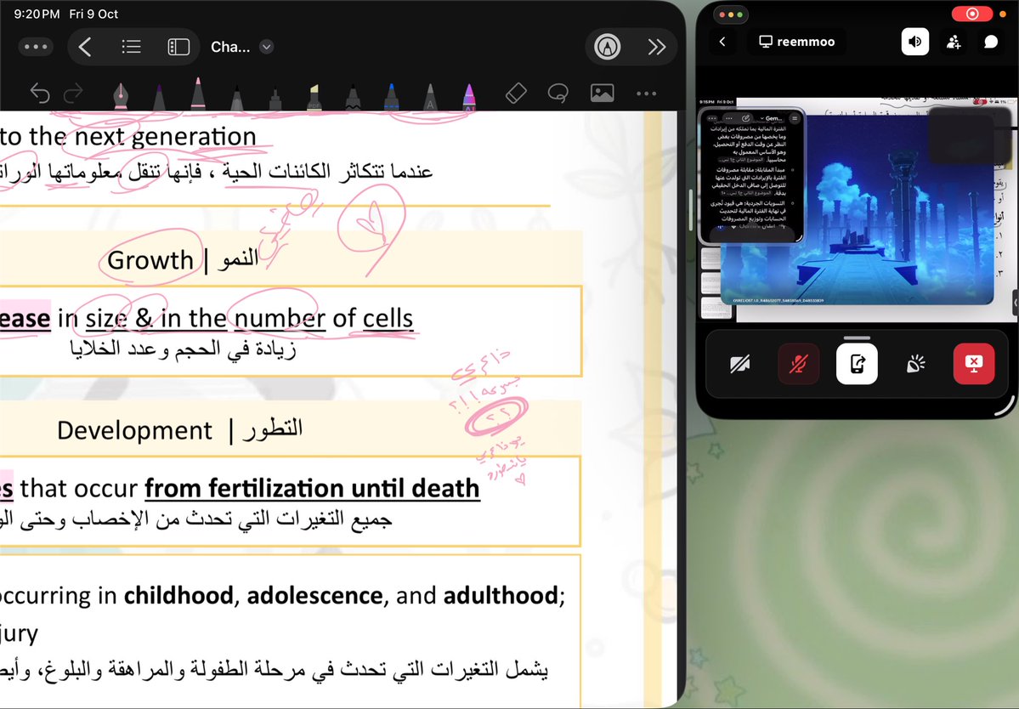Tap the call controls drawer handle
The height and width of the screenshot is (709, 1019).
[858, 338]
